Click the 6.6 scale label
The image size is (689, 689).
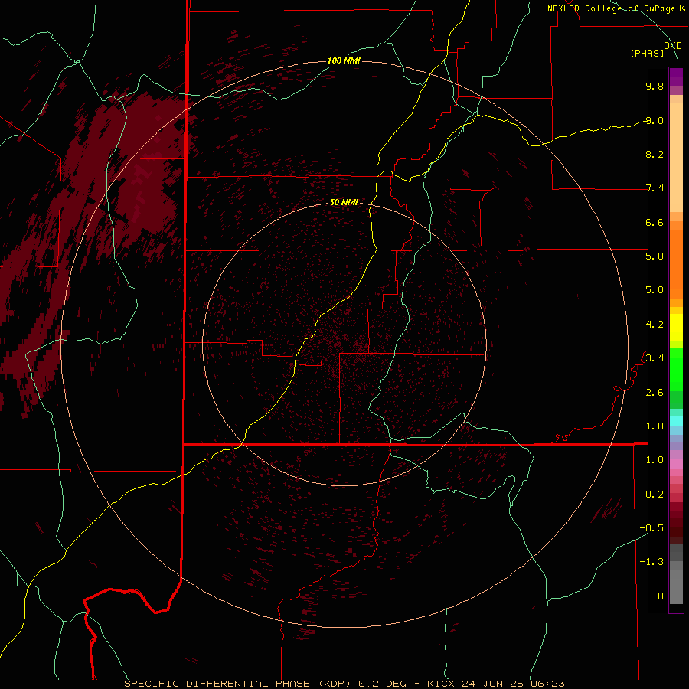click(655, 222)
